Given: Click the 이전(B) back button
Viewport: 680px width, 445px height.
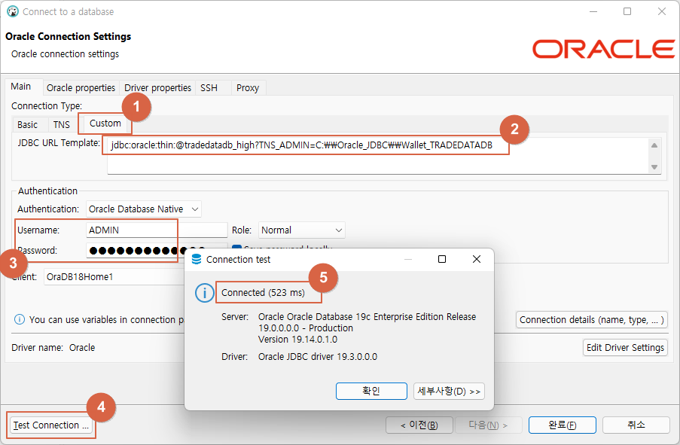Looking at the screenshot, I should pyautogui.click(x=419, y=425).
